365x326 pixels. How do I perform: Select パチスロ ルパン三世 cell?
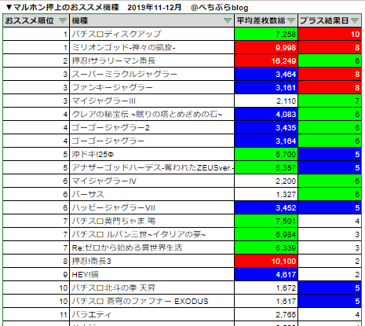click(x=151, y=234)
